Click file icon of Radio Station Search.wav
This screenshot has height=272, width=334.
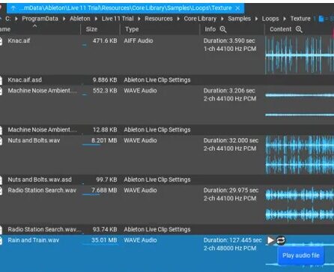point(1,190)
